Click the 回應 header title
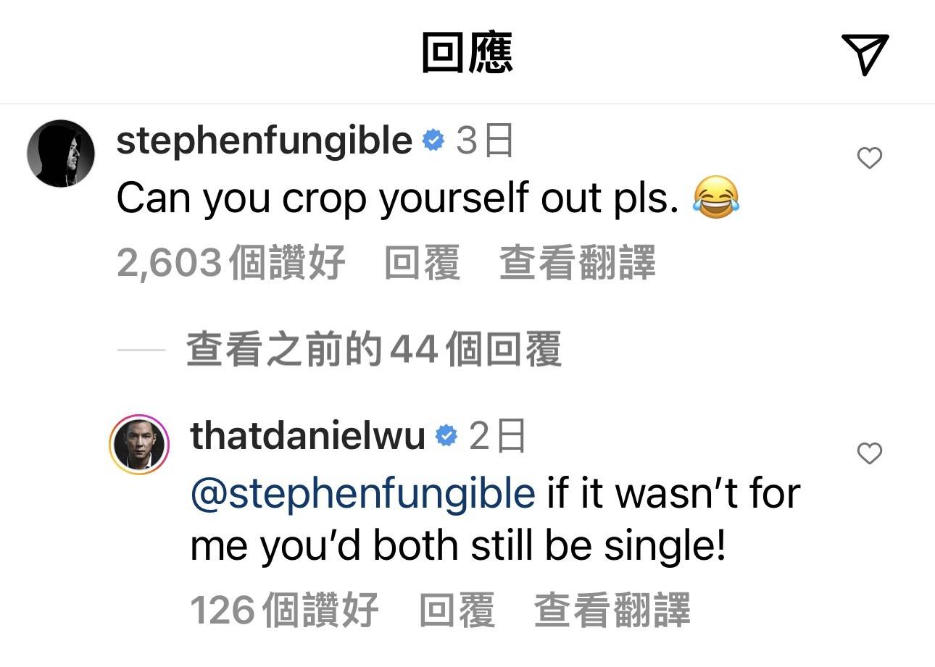 (467, 54)
